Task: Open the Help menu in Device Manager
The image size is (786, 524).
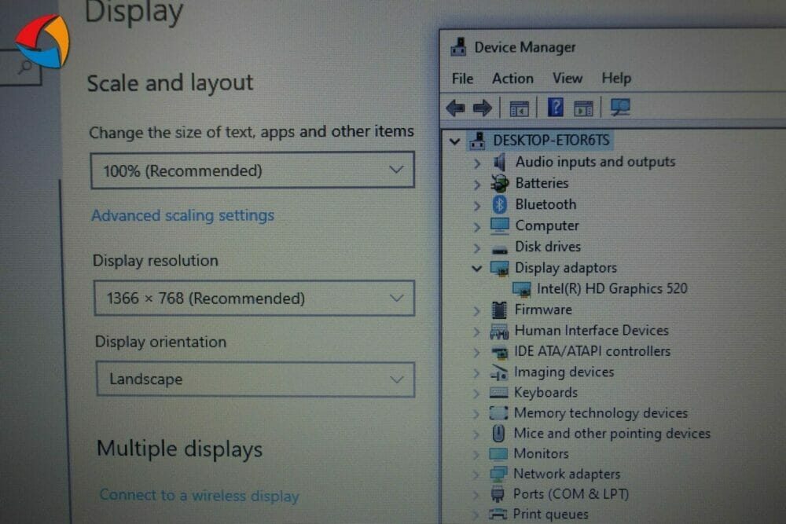Action: pyautogui.click(x=616, y=78)
